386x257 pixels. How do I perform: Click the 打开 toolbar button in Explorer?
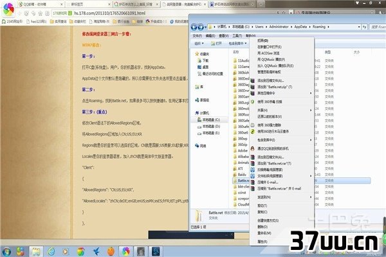216,44
